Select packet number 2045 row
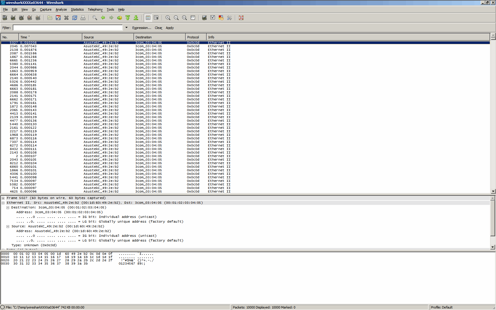The height and width of the screenshot is (310, 496). (245, 46)
